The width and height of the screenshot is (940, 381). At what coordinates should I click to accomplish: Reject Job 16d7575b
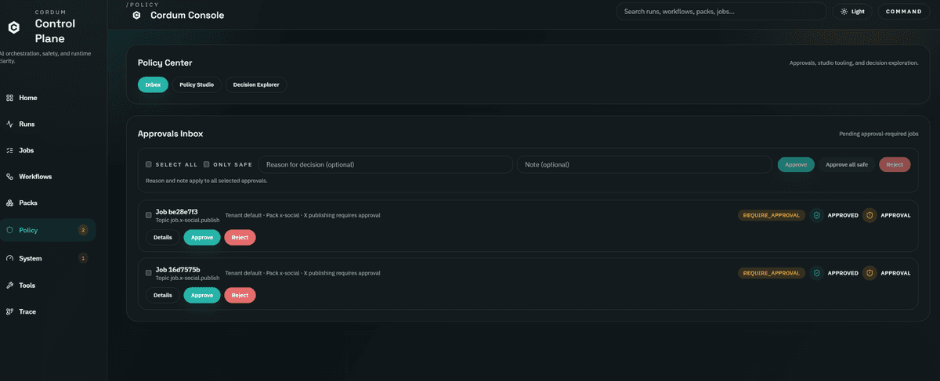(x=240, y=295)
